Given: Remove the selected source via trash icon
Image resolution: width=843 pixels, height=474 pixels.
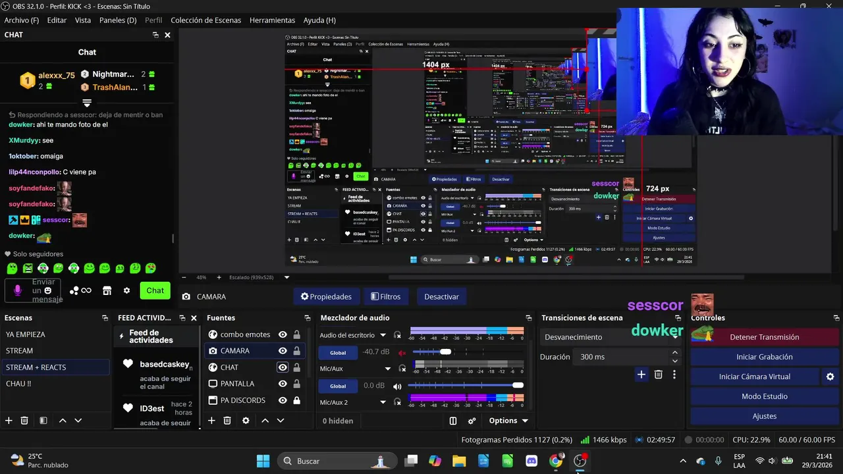Looking at the screenshot, I should 227,421.
